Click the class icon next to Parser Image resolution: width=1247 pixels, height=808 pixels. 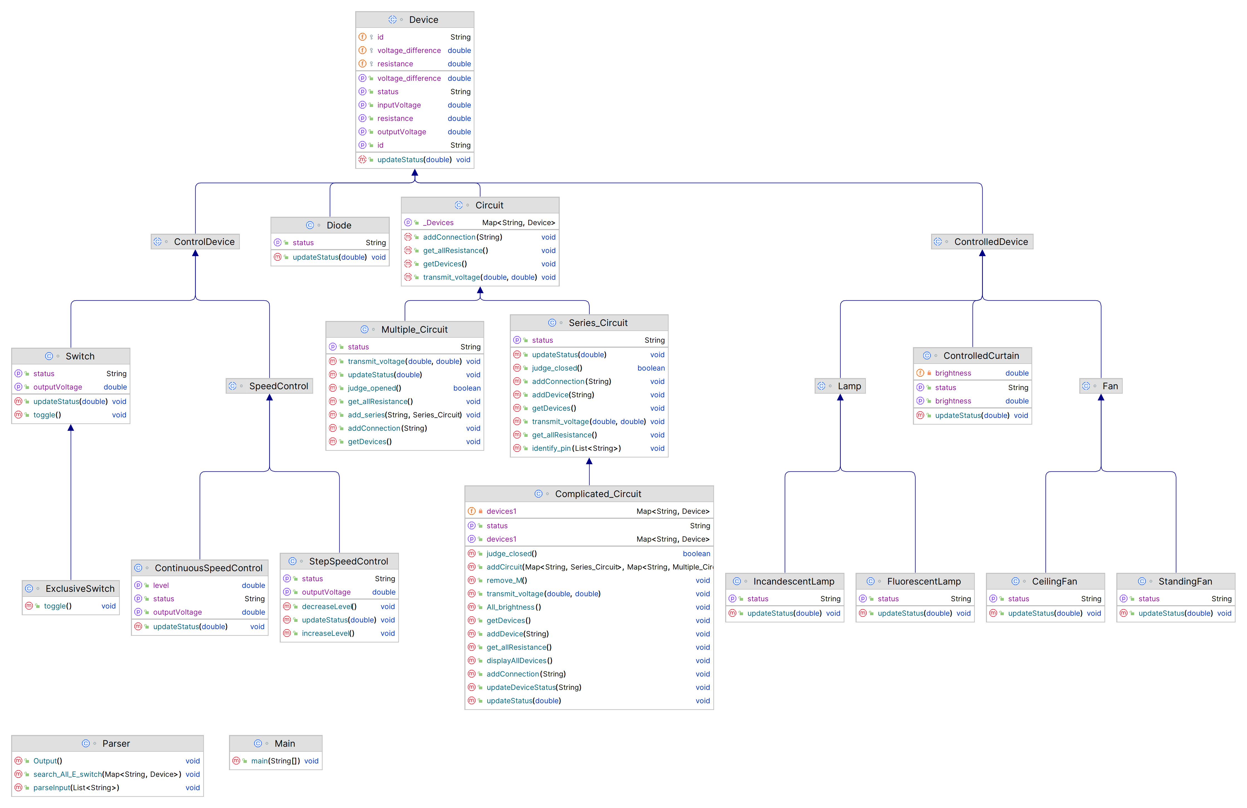pyautogui.click(x=86, y=743)
